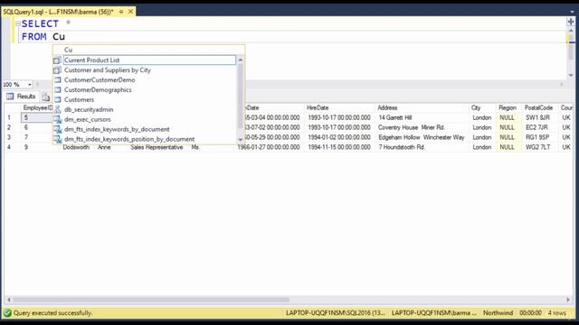Collapse the SELECT statement outline
Image resolution: width=579 pixels, height=325 pixels.
point(18,23)
